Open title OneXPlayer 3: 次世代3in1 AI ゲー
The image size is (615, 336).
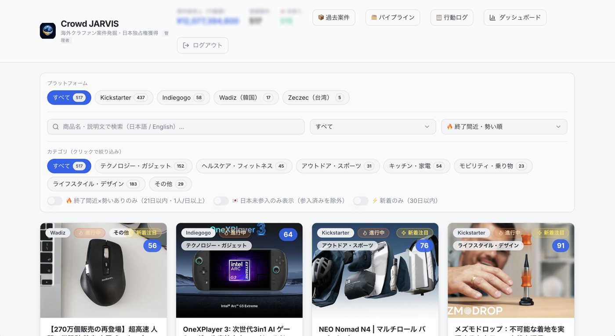coord(236,329)
